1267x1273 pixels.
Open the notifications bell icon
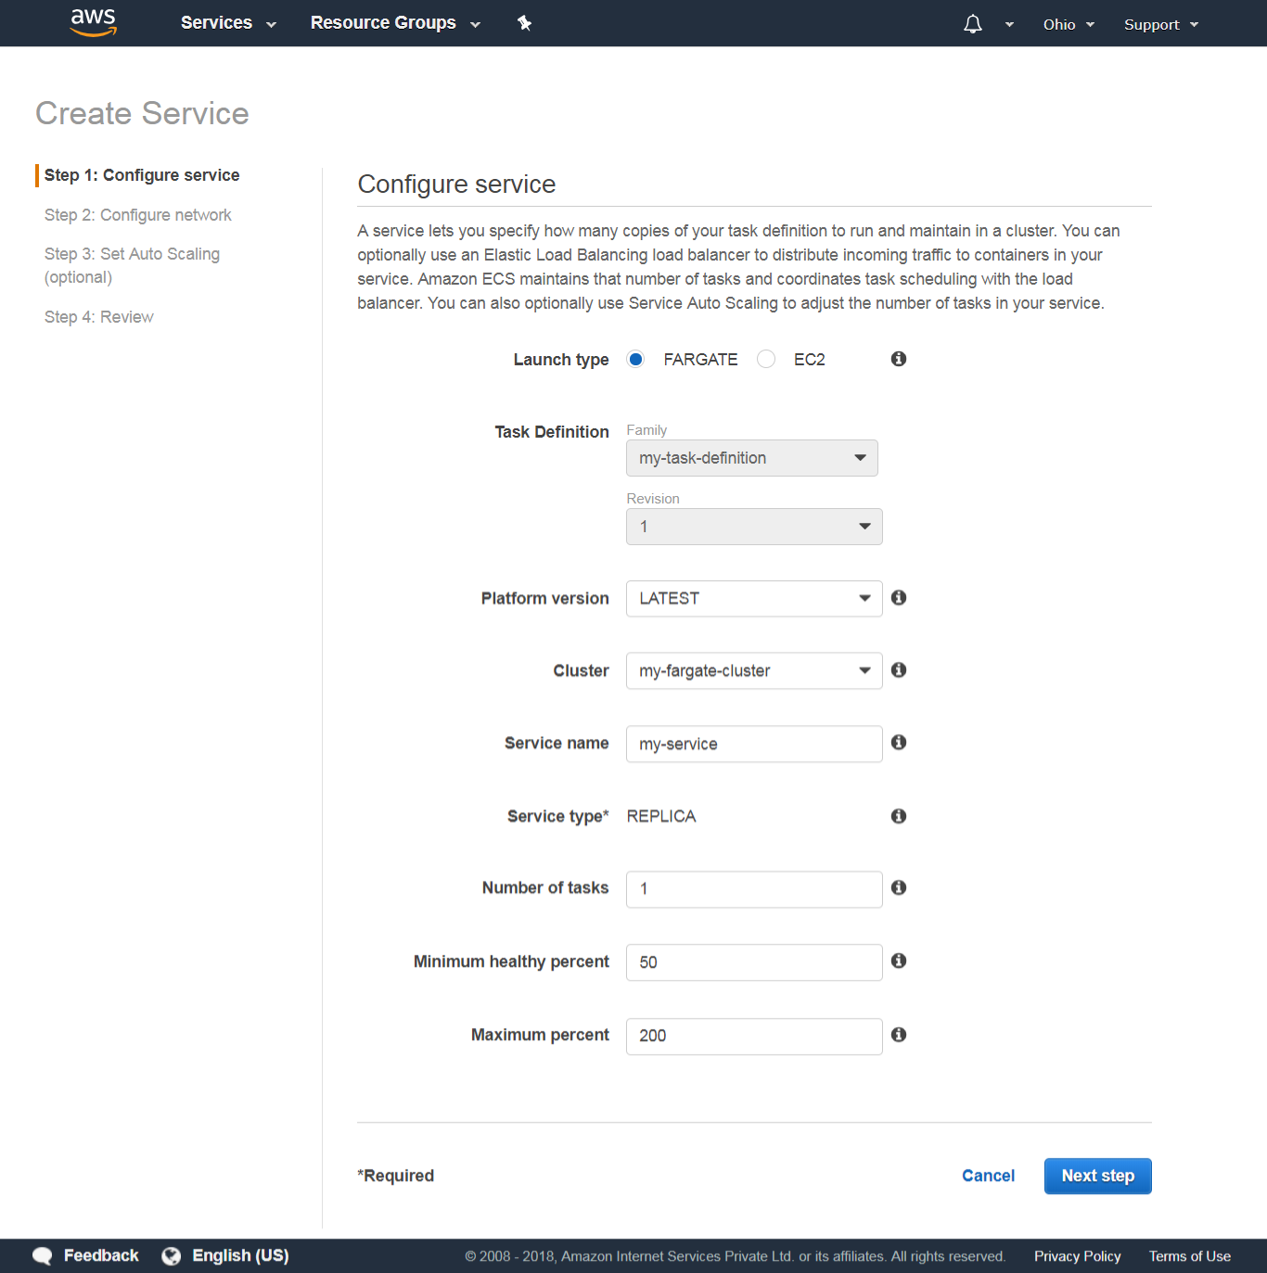coord(972,24)
